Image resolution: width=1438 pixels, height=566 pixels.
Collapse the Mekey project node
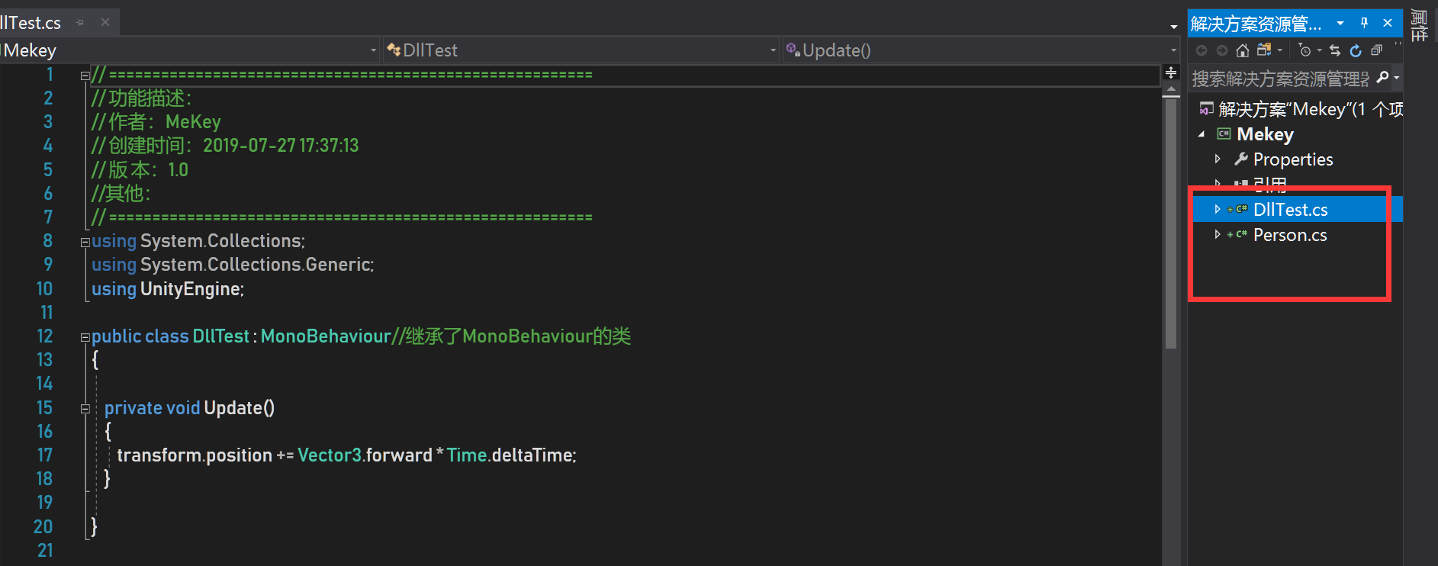tap(1202, 134)
